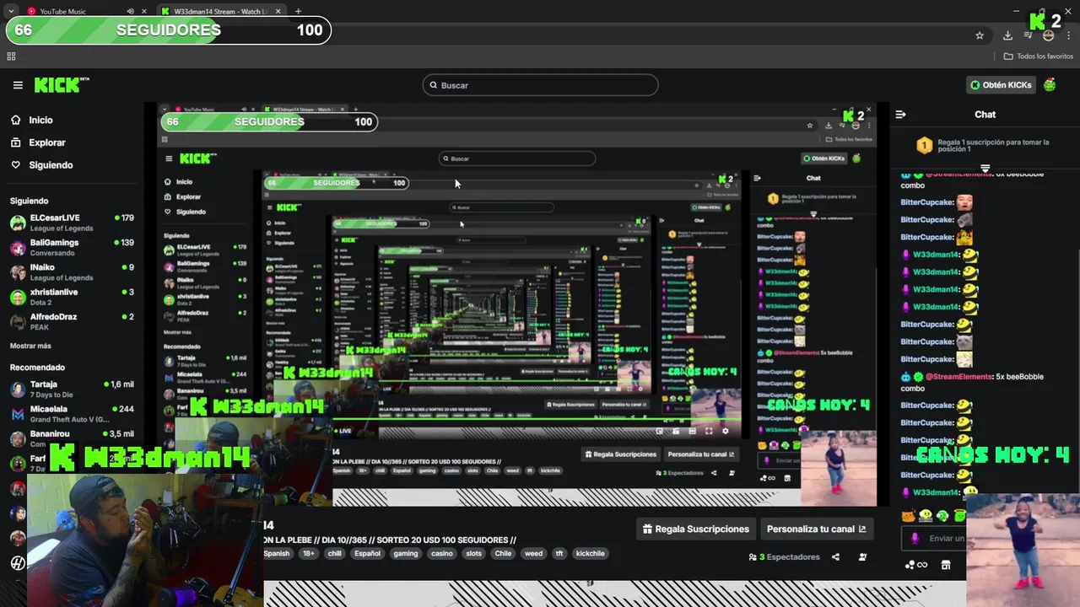The image size is (1080, 607).
Task: Open channel points infinity icon
Action: (916, 565)
